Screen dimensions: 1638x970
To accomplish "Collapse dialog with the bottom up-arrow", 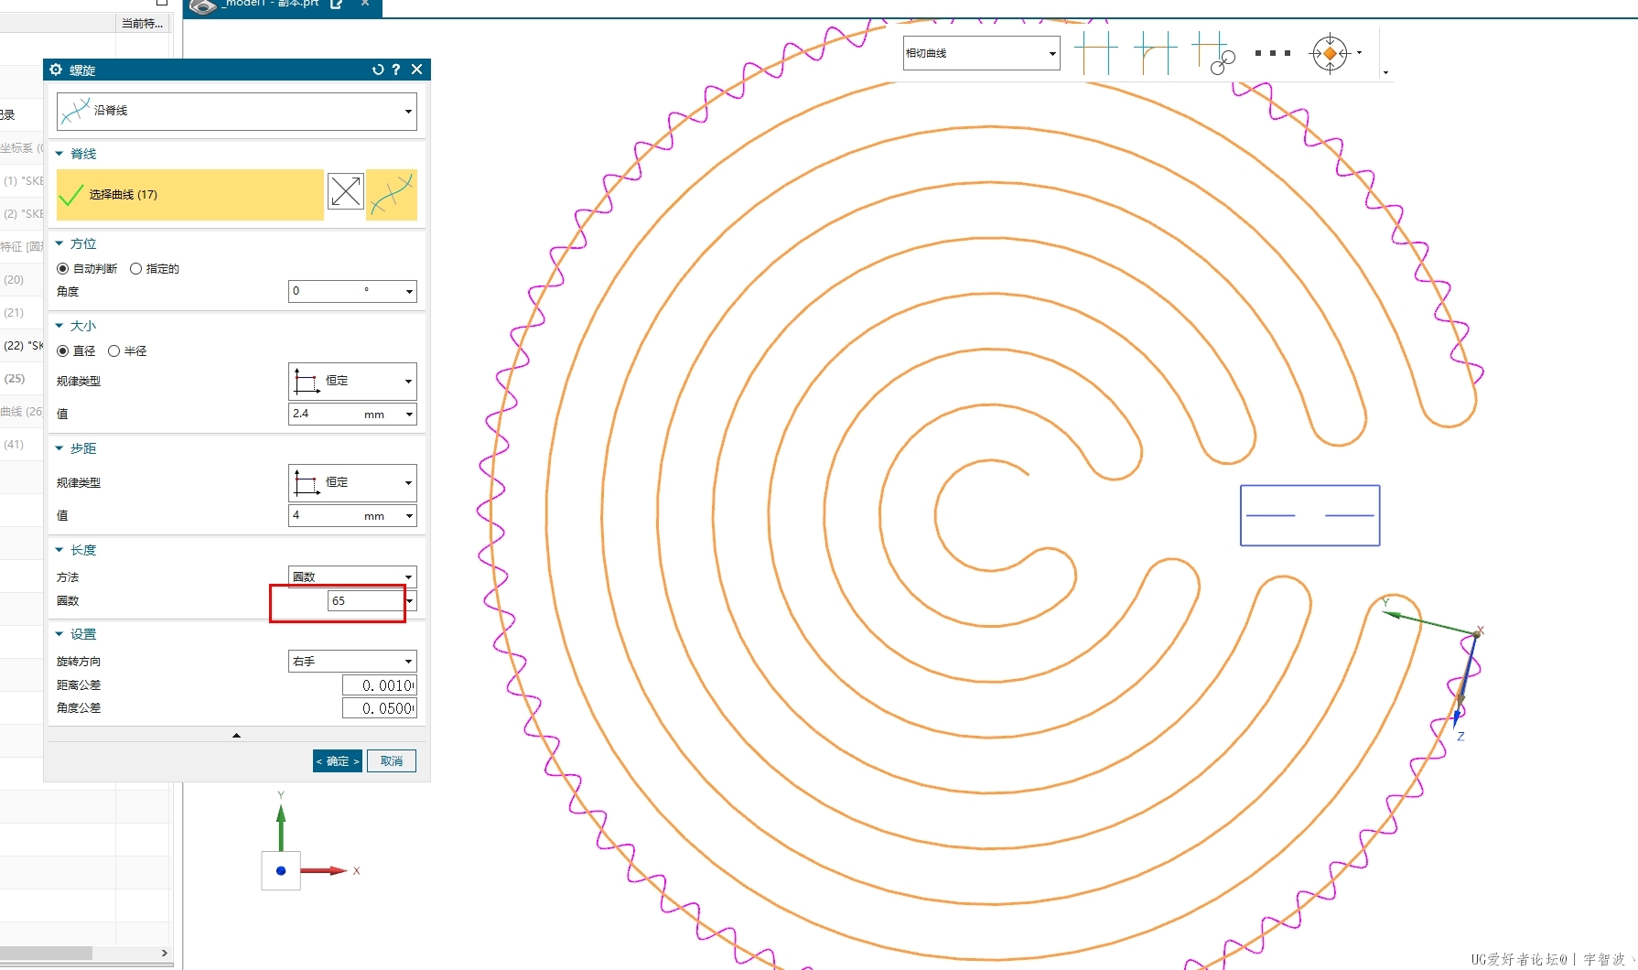I will pyautogui.click(x=236, y=735).
